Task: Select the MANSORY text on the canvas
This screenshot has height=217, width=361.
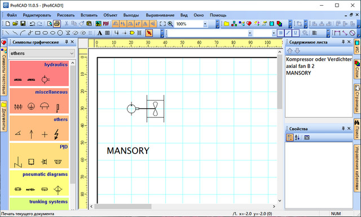Action: [128, 150]
